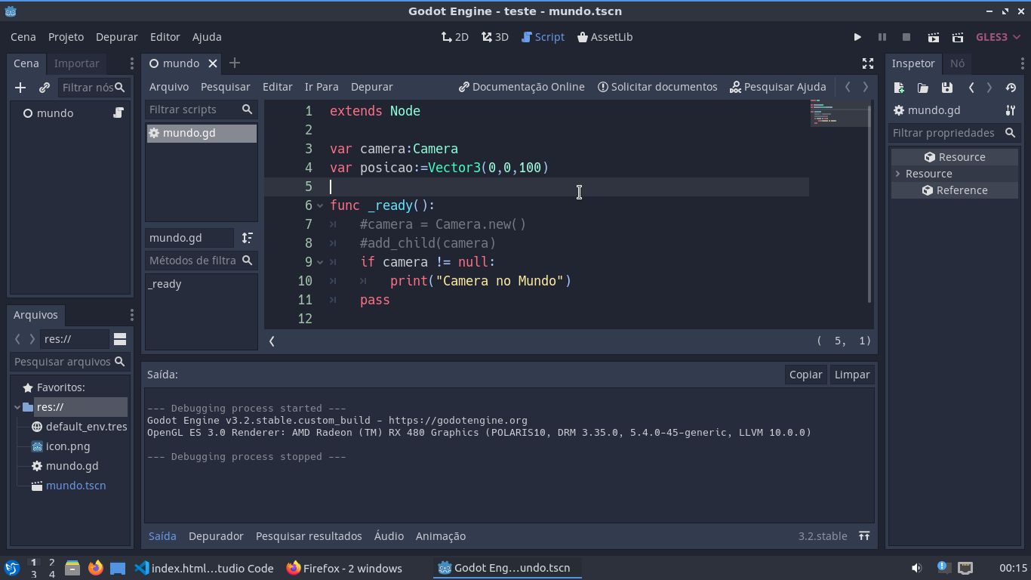Screen dimensions: 1031x580
Task: Open the script attached to mundo node
Action: pyautogui.click(x=118, y=113)
